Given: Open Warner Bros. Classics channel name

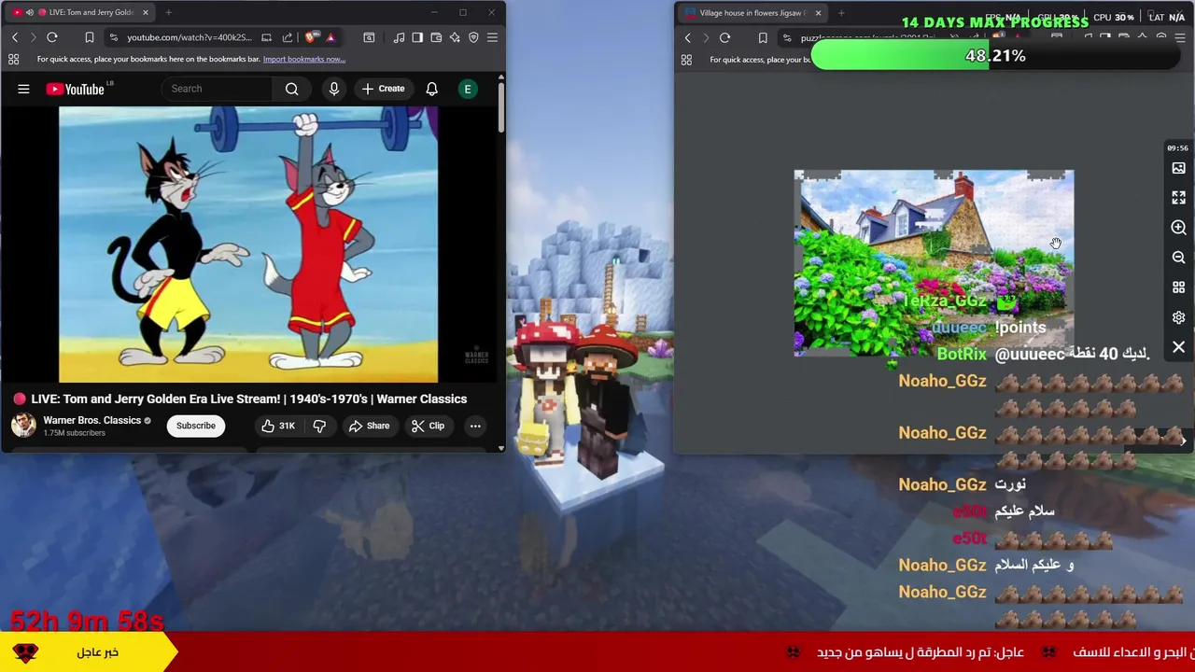Looking at the screenshot, I should coord(91,420).
